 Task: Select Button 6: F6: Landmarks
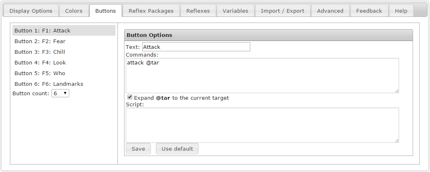pyautogui.click(x=49, y=84)
